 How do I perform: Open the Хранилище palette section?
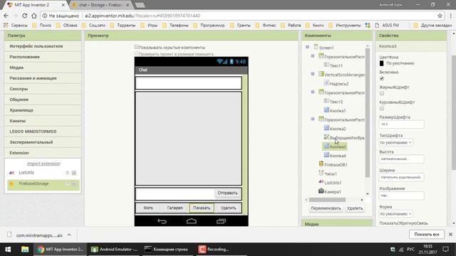(x=43, y=110)
